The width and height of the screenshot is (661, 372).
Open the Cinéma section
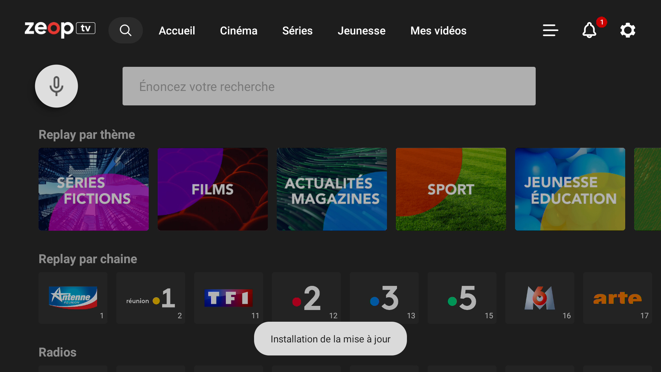[239, 31]
